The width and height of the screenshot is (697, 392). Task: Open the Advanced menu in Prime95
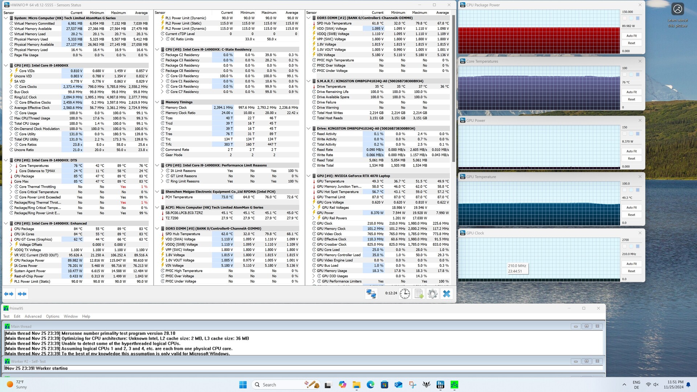pos(33,316)
